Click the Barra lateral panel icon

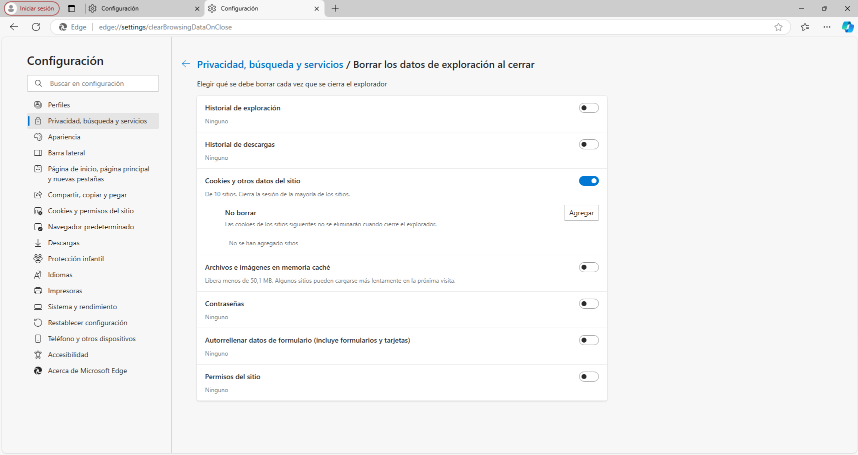[x=38, y=153]
